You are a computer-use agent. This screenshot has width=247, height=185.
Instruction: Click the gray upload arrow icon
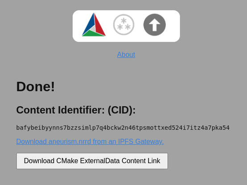coord(155,24)
